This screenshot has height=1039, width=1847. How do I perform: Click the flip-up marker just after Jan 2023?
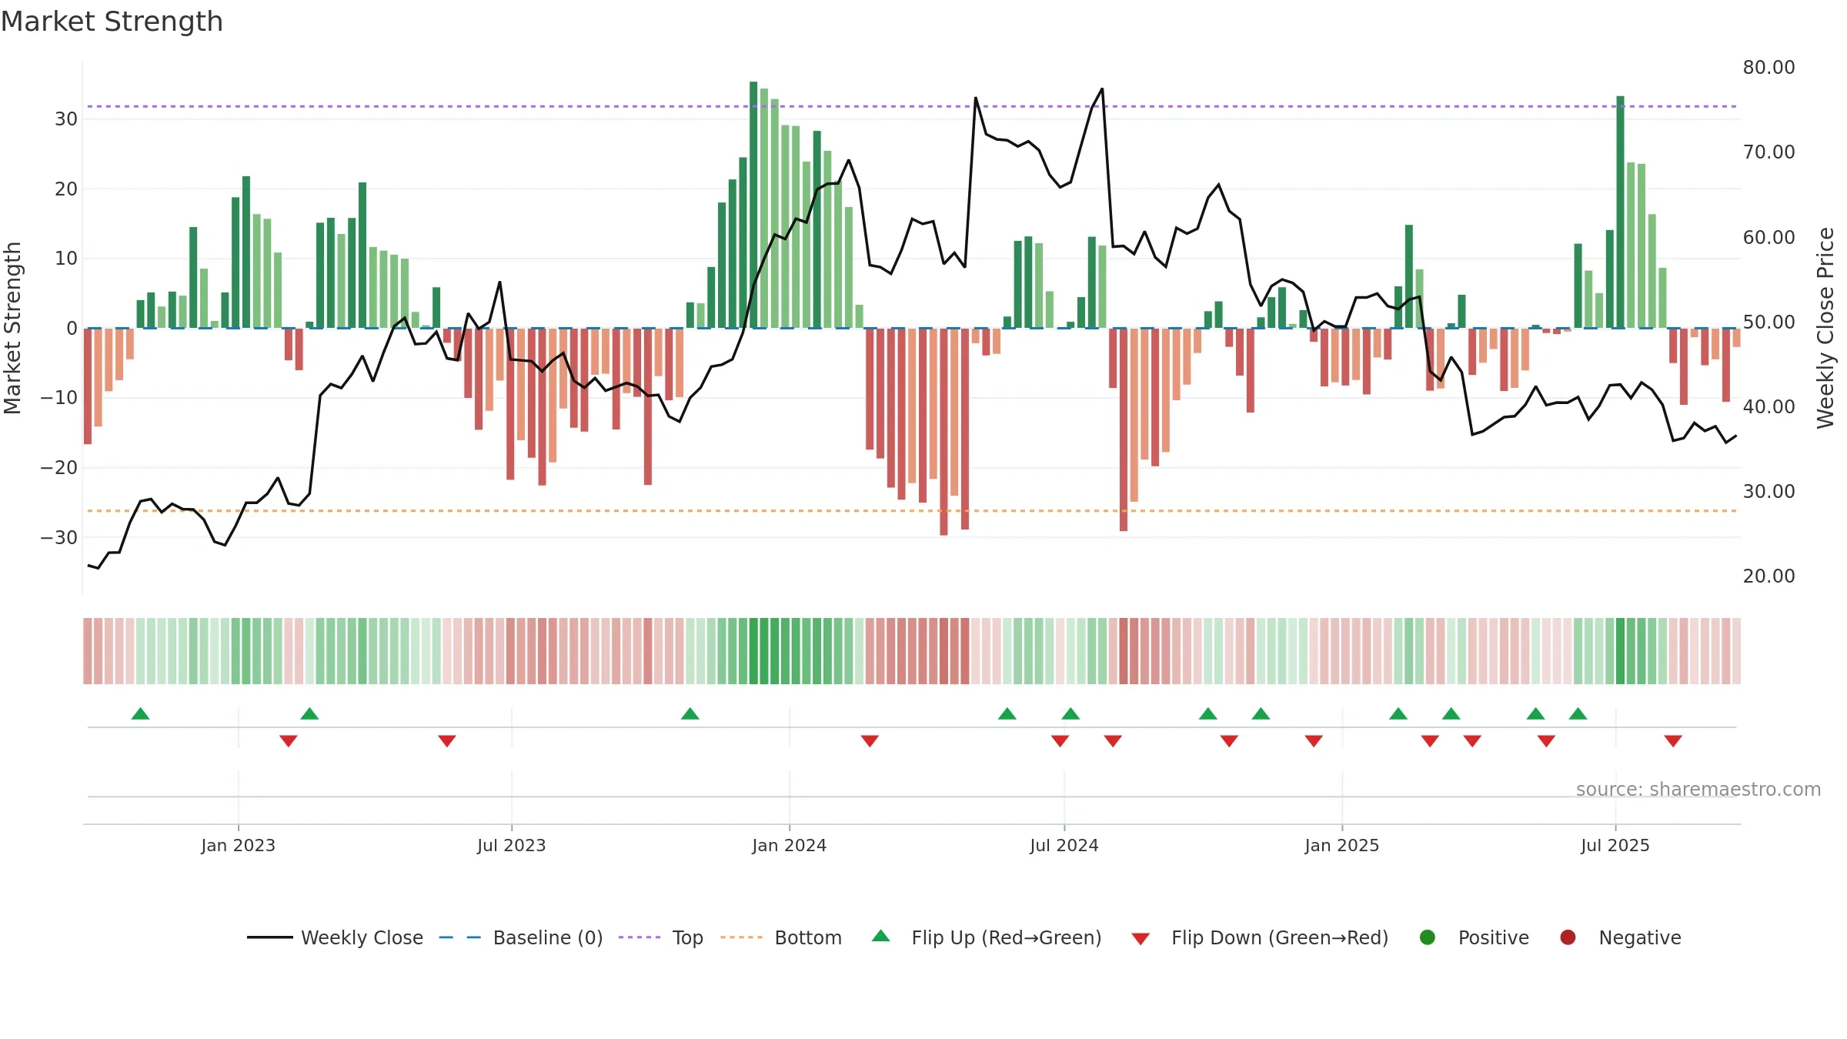pyautogui.click(x=309, y=713)
